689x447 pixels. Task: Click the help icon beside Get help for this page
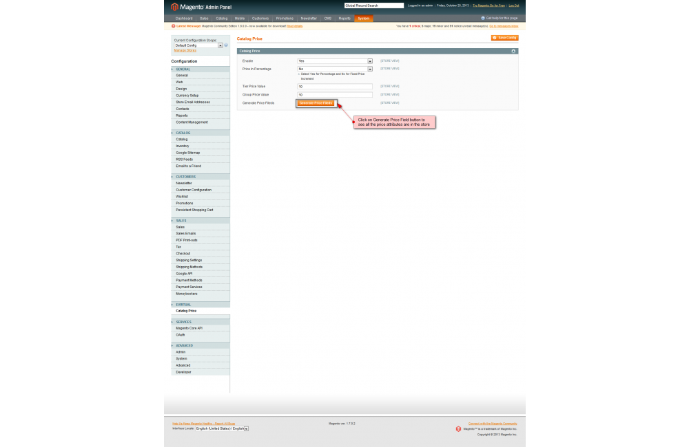point(483,19)
